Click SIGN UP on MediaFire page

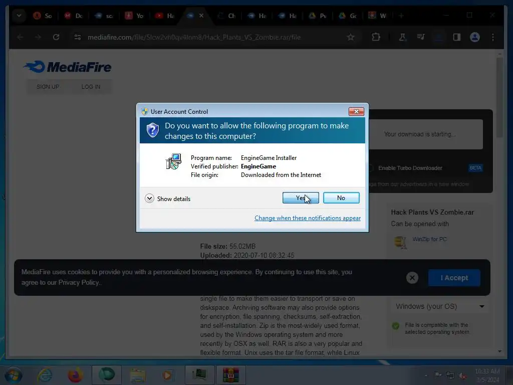coord(48,87)
